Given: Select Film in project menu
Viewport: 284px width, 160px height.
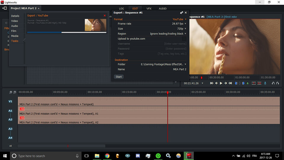Looking at the screenshot, I should (14, 31).
